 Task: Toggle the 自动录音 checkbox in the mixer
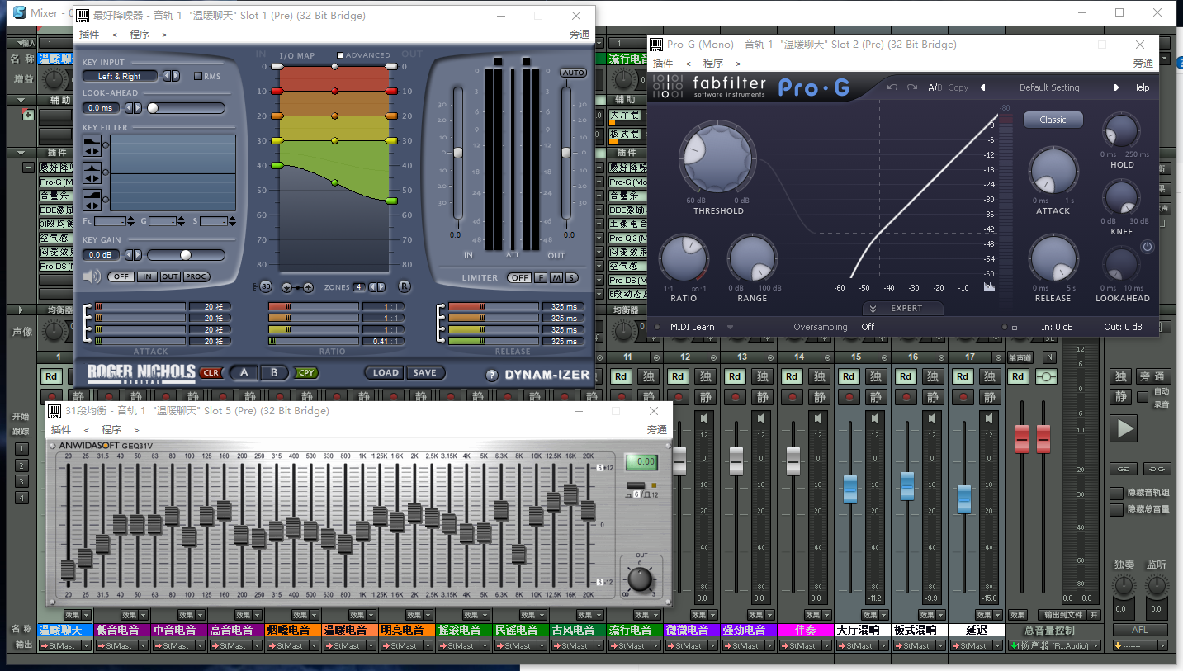tap(1143, 398)
